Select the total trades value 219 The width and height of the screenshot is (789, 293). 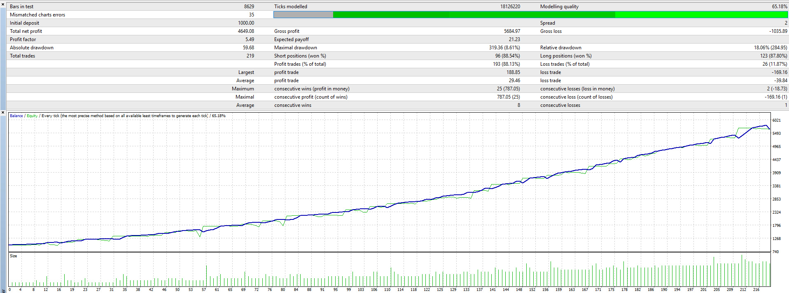point(250,56)
